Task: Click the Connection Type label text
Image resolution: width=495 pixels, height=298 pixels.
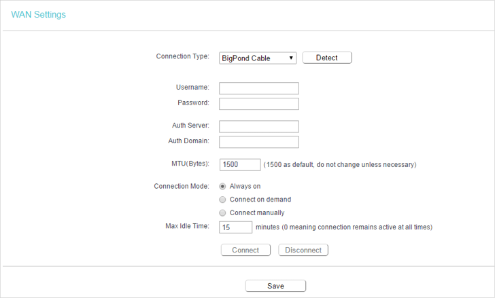Action: click(182, 56)
